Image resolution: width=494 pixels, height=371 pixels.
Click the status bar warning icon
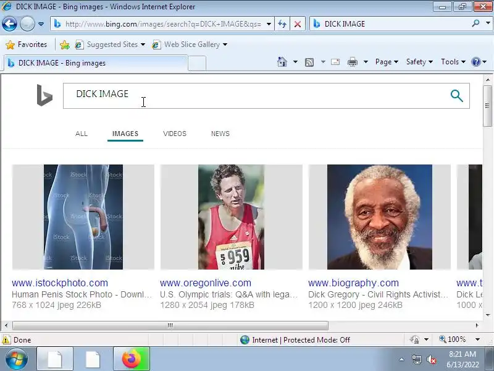[6, 339]
